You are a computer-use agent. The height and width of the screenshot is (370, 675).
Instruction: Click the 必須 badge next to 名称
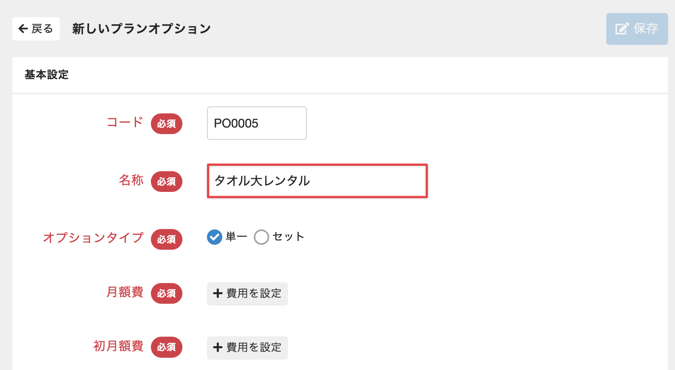[166, 182]
